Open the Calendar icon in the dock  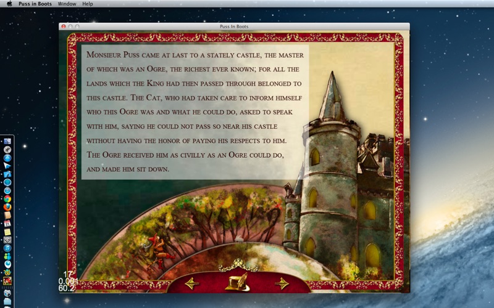7,224
